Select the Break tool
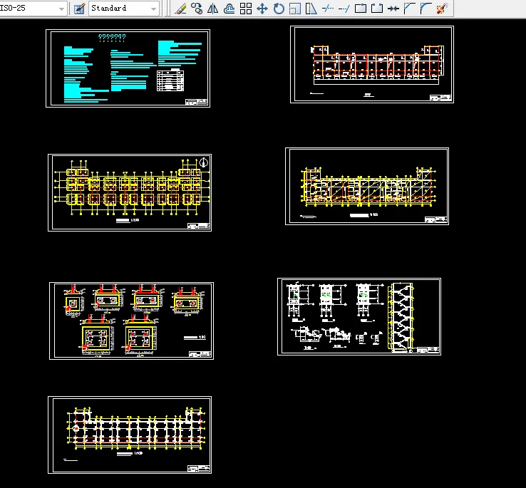The height and width of the screenshot is (488, 526). point(377,9)
